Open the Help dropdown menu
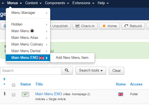This screenshot has width=149, height=106. (x=103, y=3)
